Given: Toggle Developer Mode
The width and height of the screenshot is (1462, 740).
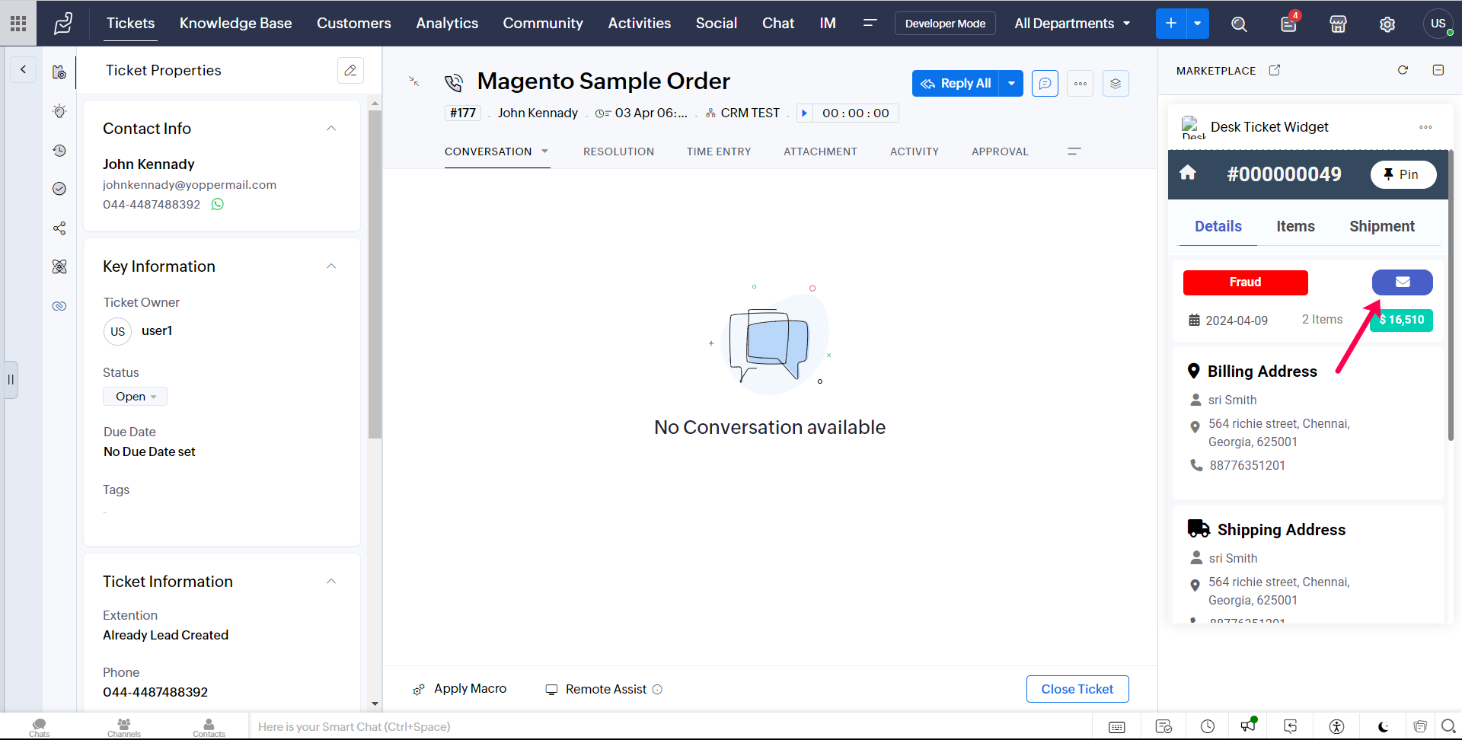Looking at the screenshot, I should (945, 24).
